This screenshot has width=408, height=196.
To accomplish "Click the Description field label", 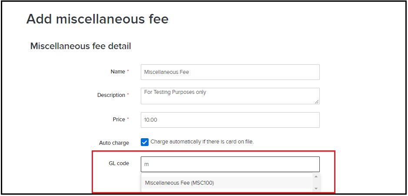I will [x=111, y=95].
